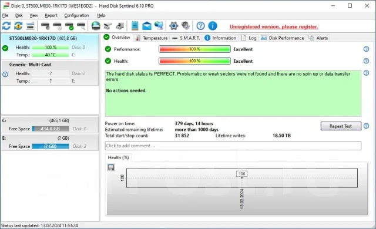Click help icon next to Health bar
This screenshot has width=376, height=229.
(x=366, y=61)
